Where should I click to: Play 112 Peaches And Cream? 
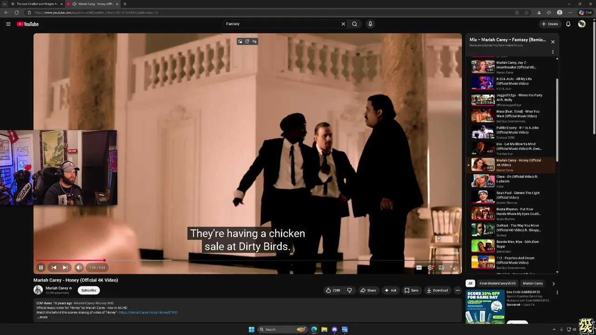(x=511, y=262)
